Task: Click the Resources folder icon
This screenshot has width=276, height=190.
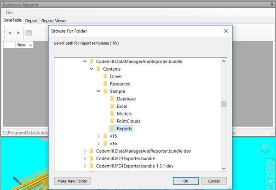Action: [x=105, y=84]
